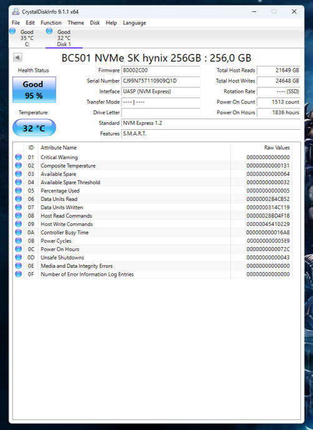Click the status orb for Data Units Read
The height and width of the screenshot is (430, 313).
18,199
